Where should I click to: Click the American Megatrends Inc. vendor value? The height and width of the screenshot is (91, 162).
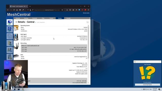[x=81, y=57]
